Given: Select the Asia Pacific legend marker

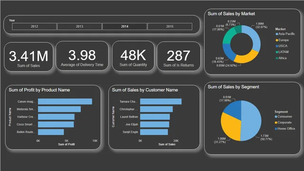Looking at the screenshot, I should (277, 34).
